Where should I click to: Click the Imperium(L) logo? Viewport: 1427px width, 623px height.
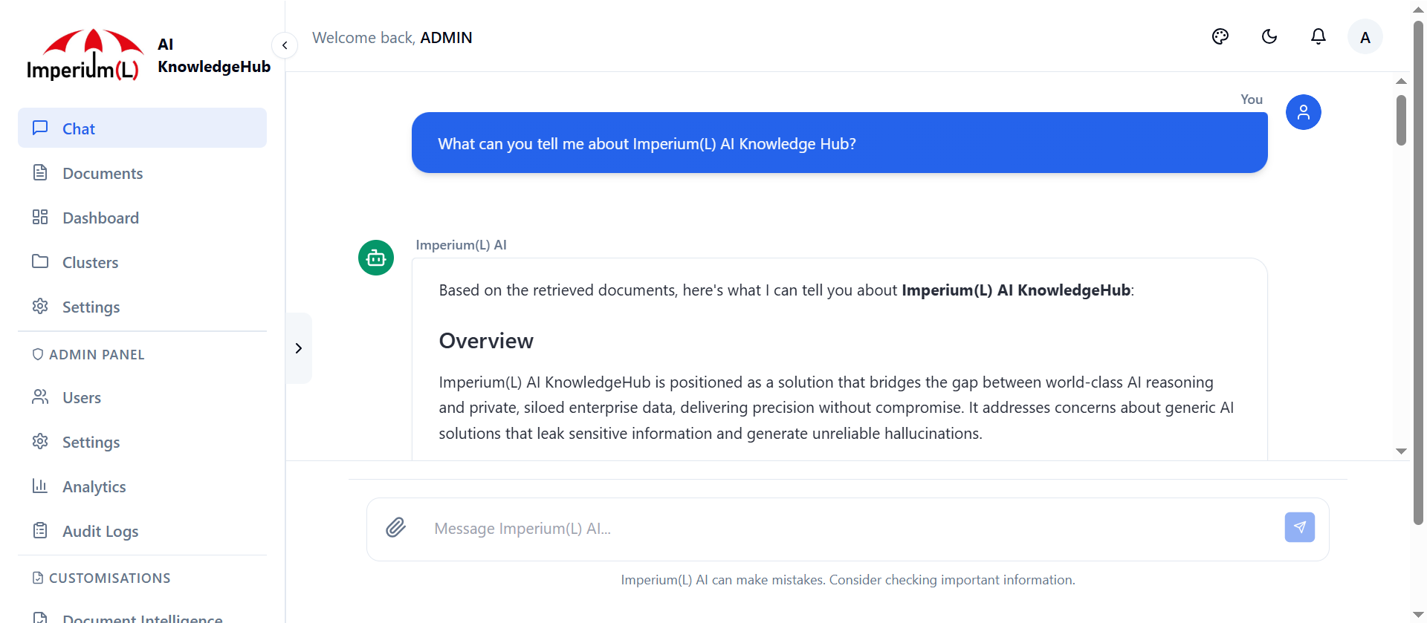pos(84,54)
